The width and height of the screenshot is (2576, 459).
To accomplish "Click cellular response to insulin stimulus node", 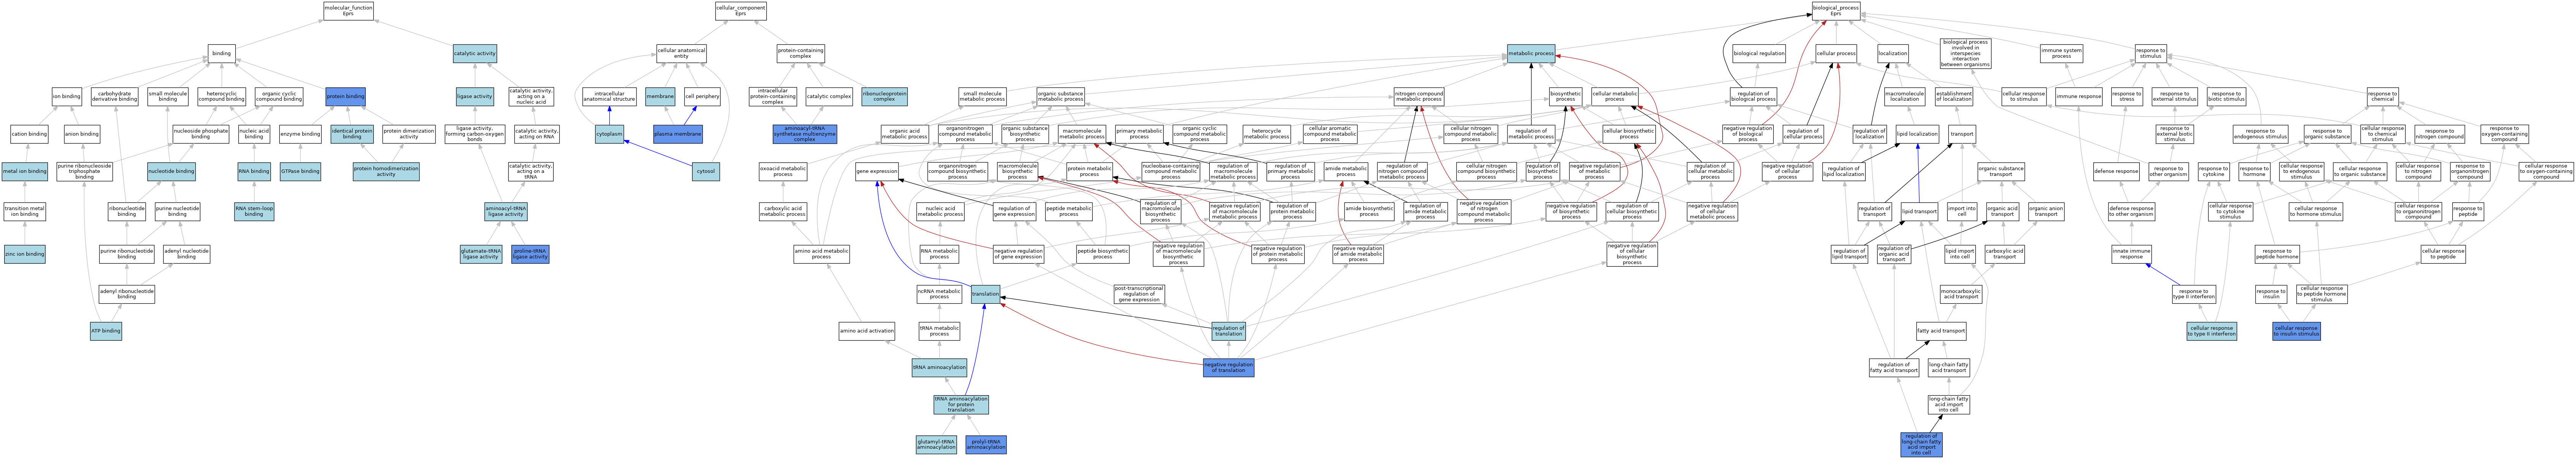I will (x=2296, y=331).
